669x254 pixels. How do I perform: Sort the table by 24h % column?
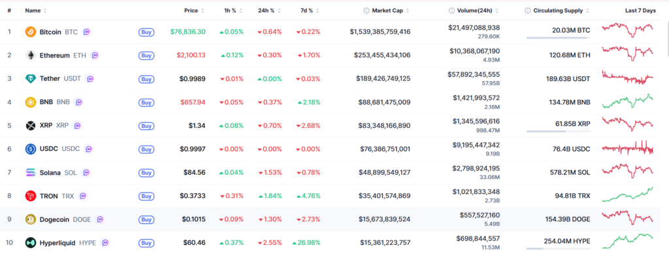tap(270, 10)
